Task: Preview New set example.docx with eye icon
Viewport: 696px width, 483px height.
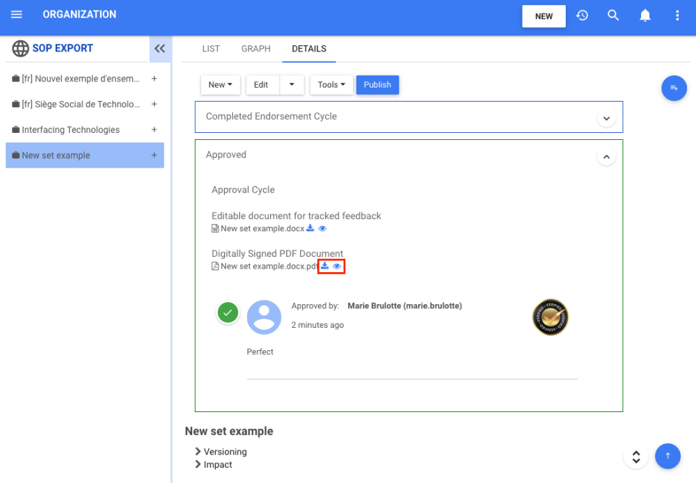Action: (322, 229)
